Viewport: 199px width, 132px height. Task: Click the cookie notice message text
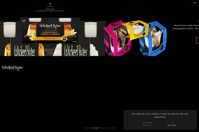tap(160, 115)
